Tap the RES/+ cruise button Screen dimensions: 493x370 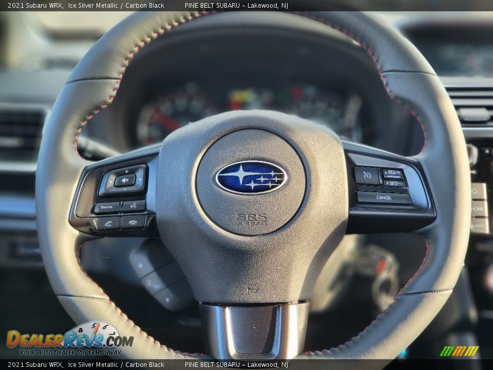tap(393, 173)
